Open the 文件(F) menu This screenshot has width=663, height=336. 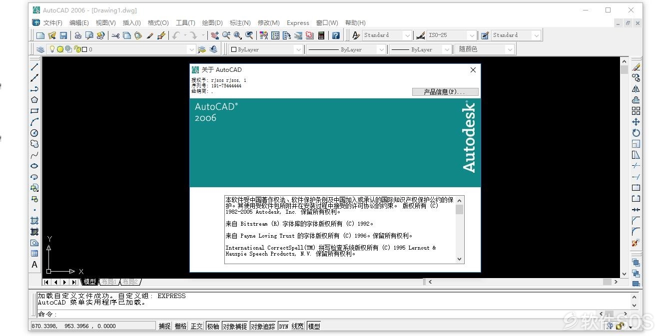point(52,23)
